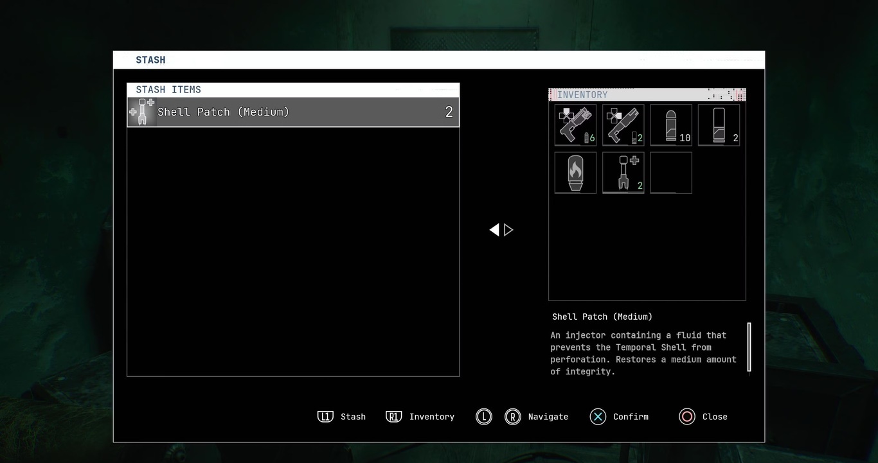Click the STASH ITEMS list header

point(293,90)
